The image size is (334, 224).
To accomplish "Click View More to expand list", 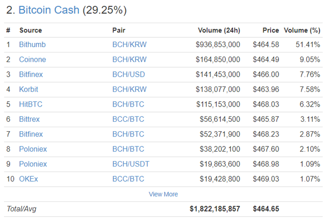I will [x=163, y=194].
